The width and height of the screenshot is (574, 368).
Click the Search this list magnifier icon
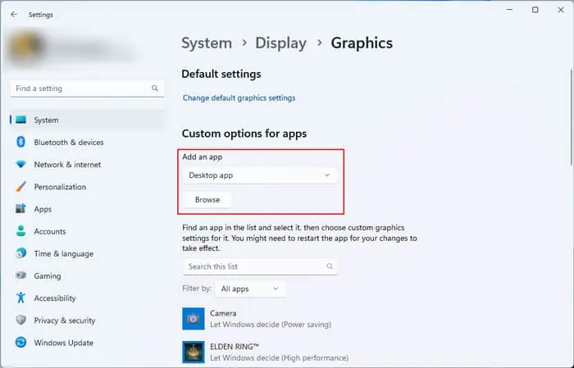(x=330, y=266)
